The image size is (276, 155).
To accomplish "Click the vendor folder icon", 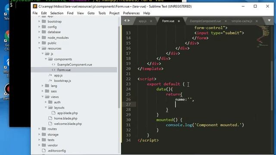I will (44, 145).
